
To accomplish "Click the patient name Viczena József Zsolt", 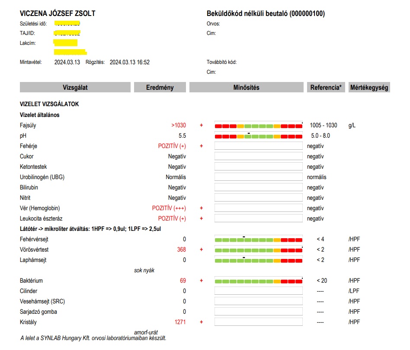I will click(58, 13).
